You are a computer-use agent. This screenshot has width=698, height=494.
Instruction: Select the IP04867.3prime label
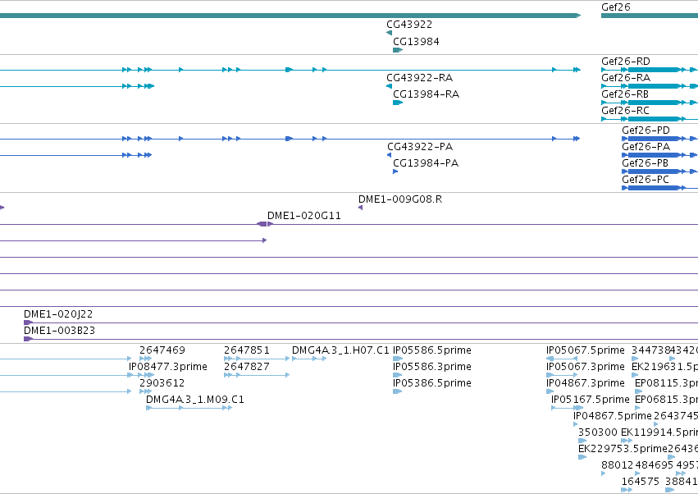[586, 383]
